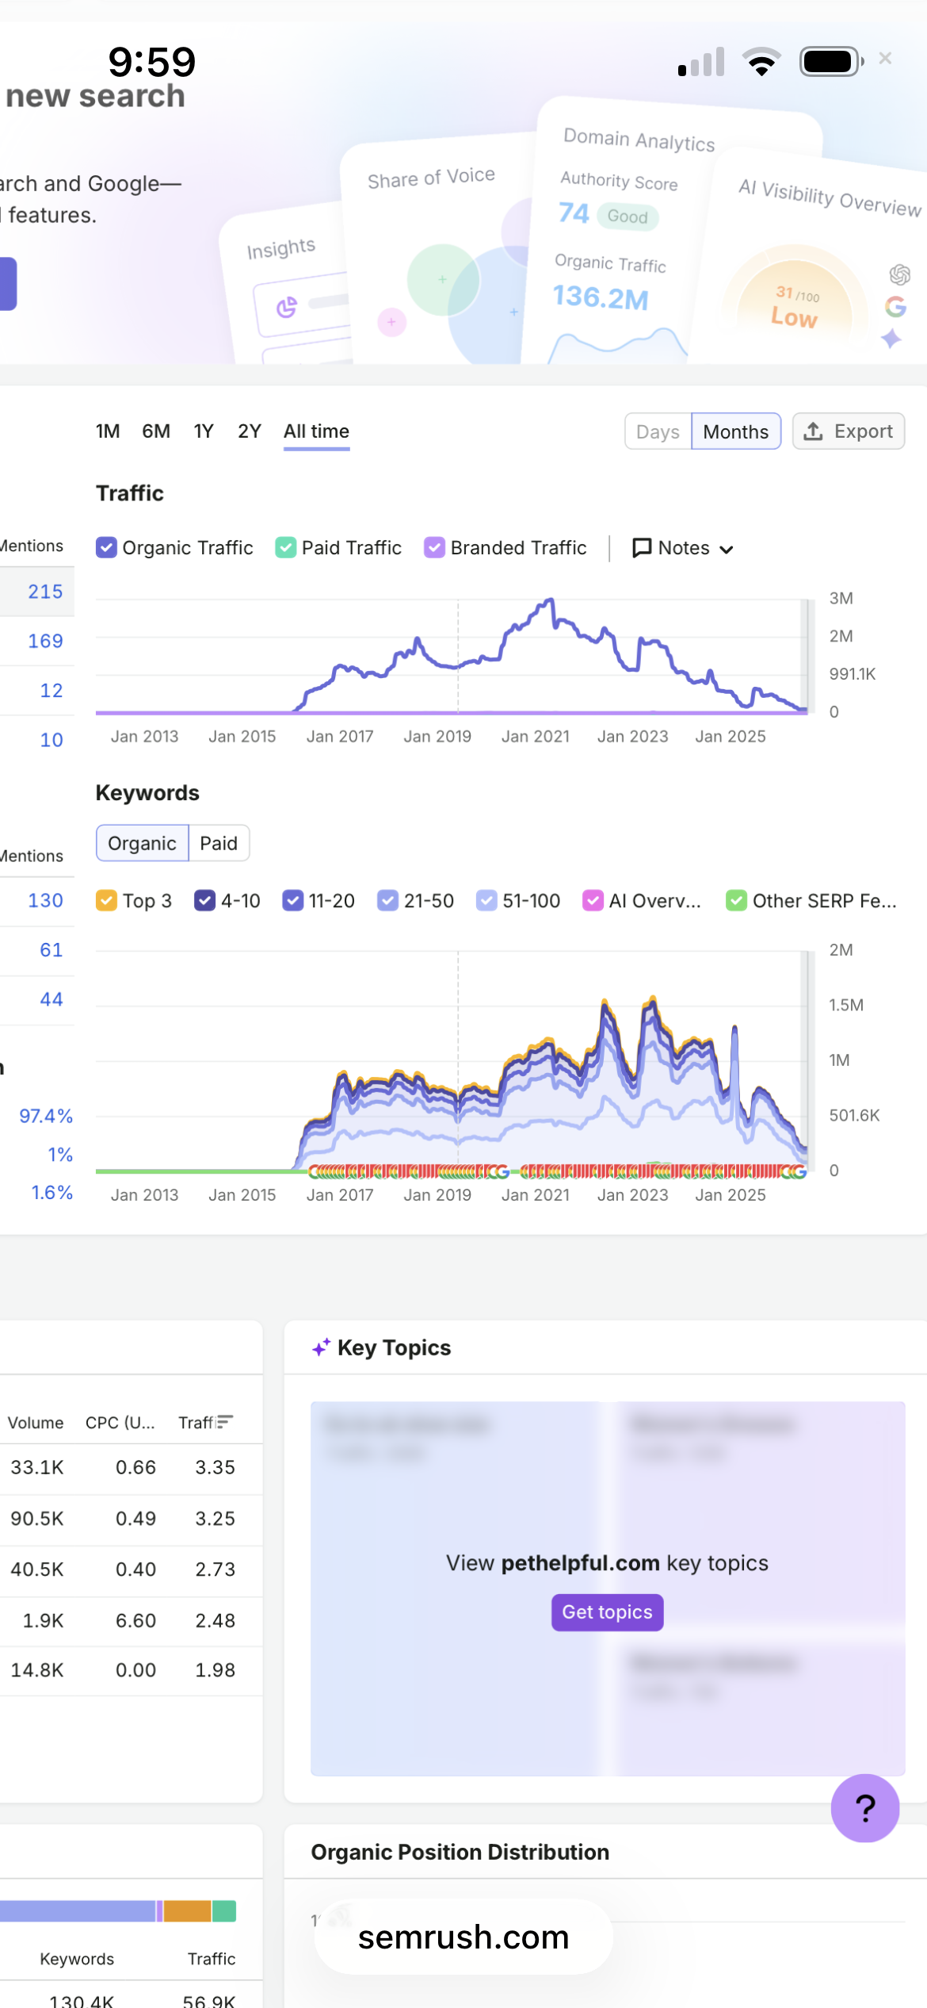Toggle the AI Overview checkbox
This screenshot has height=2008, width=927.
(593, 901)
